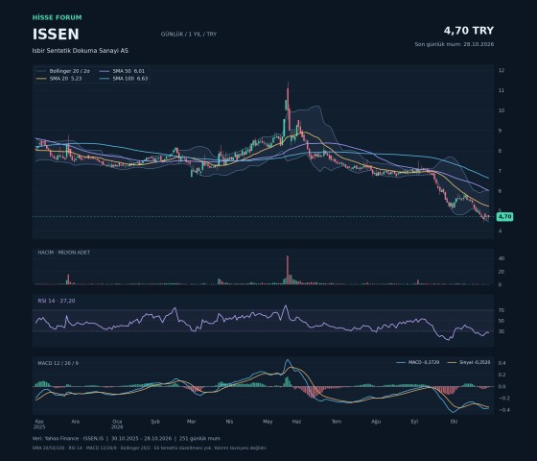This screenshot has height=461, width=537.
Task: Click the HACİM - MİLYON ADET label
Action: point(63,253)
